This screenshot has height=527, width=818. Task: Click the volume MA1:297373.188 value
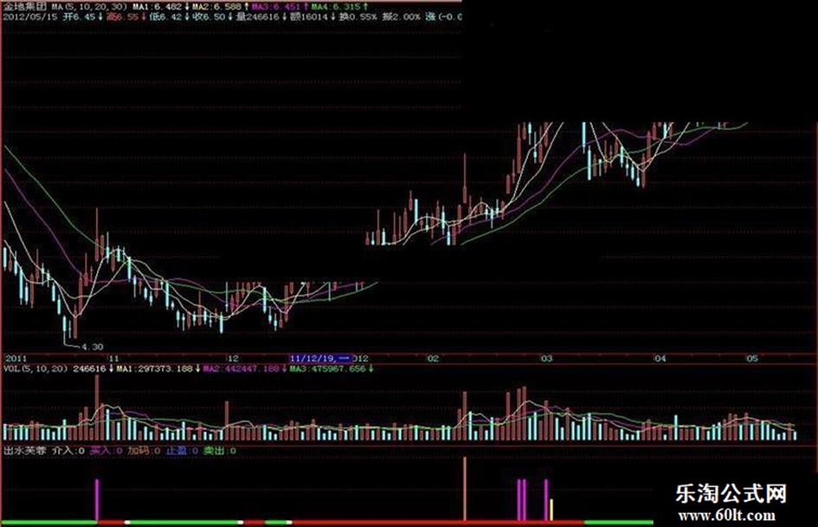click(x=155, y=369)
